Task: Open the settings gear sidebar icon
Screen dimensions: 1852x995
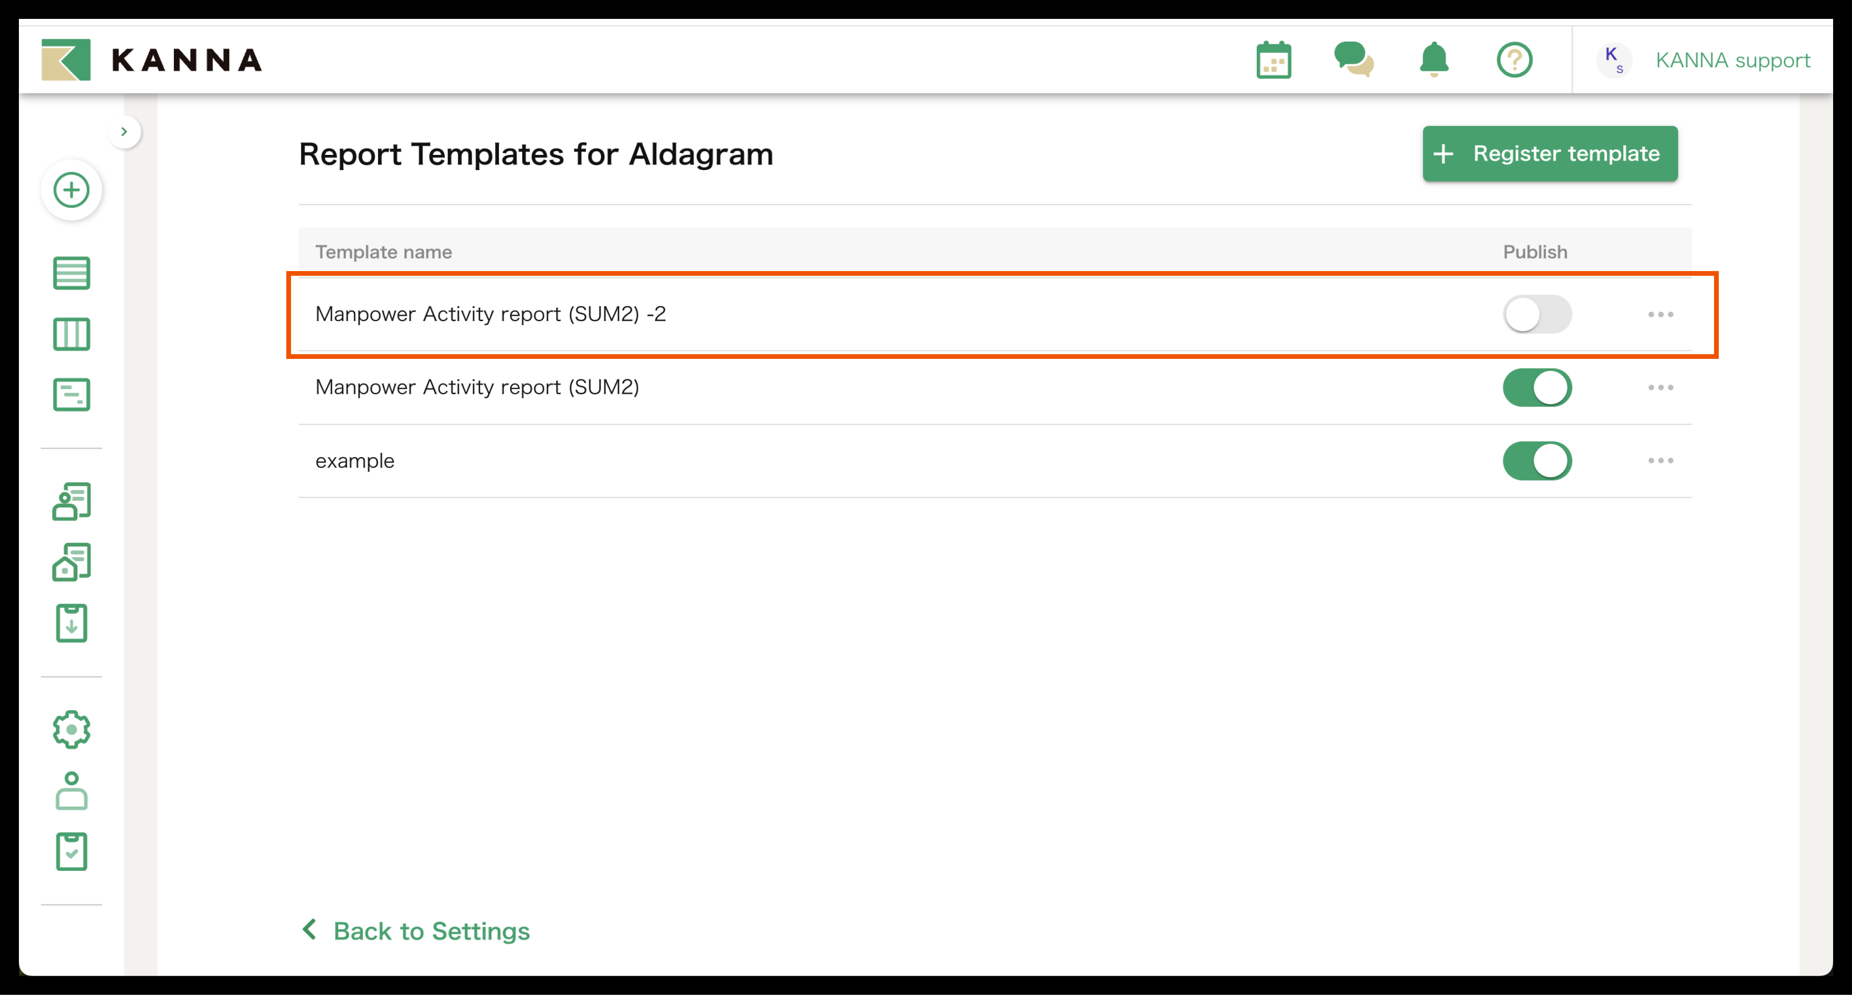Action: tap(71, 730)
